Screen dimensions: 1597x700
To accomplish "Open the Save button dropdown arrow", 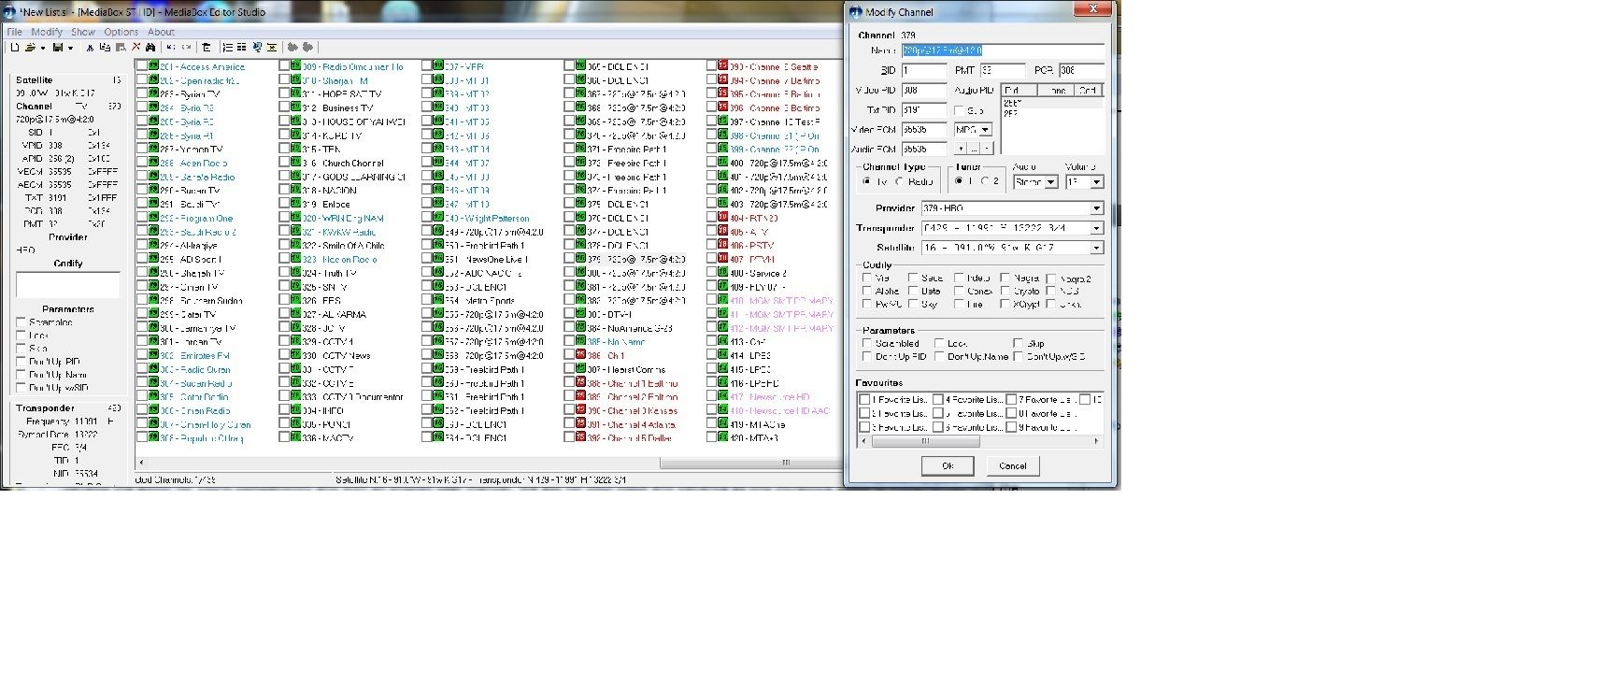I will pos(69,48).
